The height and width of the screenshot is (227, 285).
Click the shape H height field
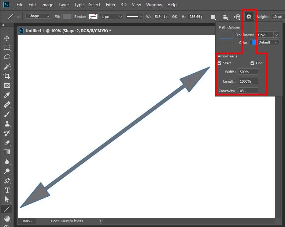(x=196, y=17)
